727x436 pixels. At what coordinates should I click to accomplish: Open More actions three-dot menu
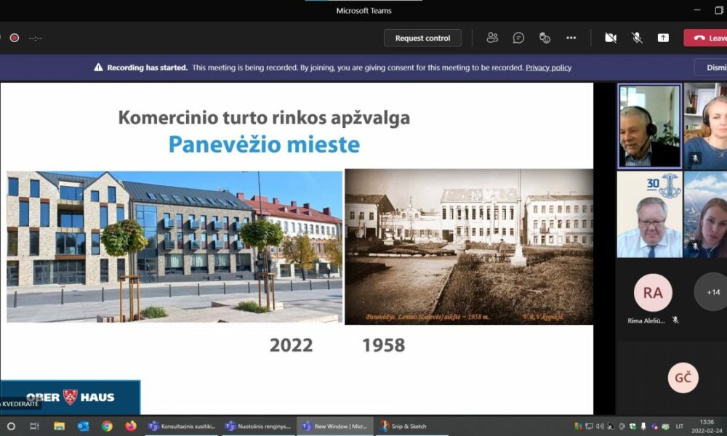[571, 38]
